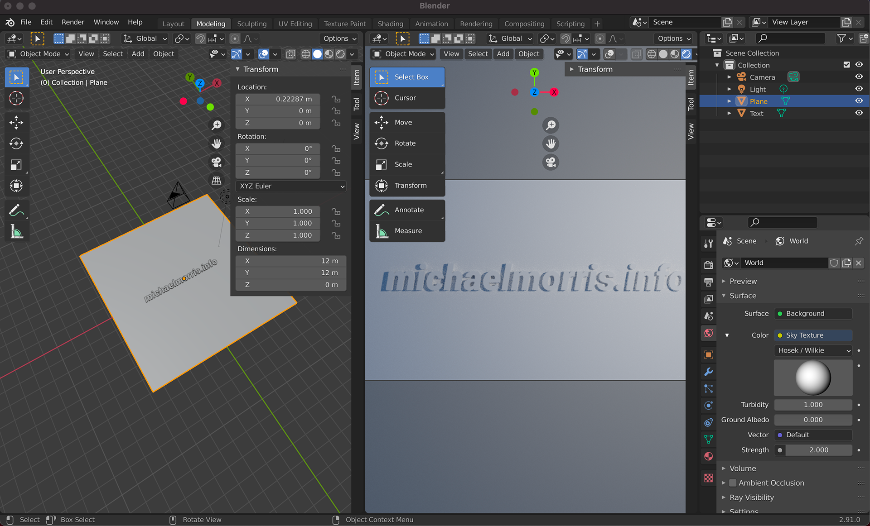Viewport: 870px width, 526px height.
Task: Enable Ambient Occlusion checkbox
Action: [x=733, y=483]
